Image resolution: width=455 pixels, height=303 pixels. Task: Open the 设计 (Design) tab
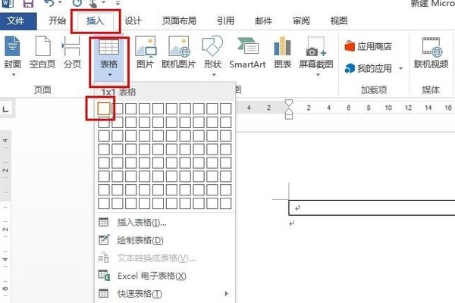pyautogui.click(x=133, y=21)
